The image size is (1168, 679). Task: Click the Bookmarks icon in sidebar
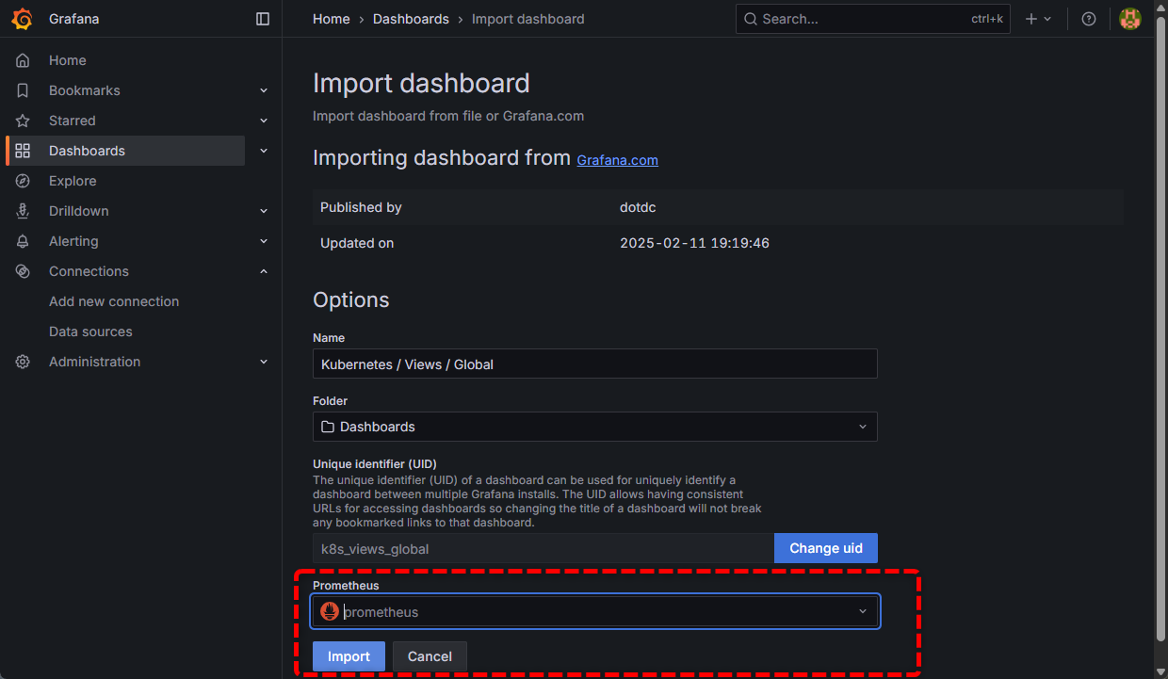(x=23, y=90)
